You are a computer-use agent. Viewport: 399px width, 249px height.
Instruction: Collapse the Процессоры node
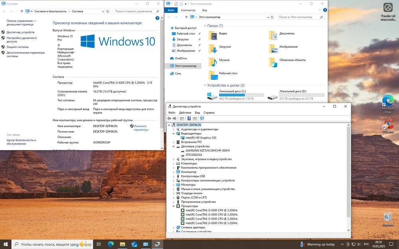coord(174,206)
